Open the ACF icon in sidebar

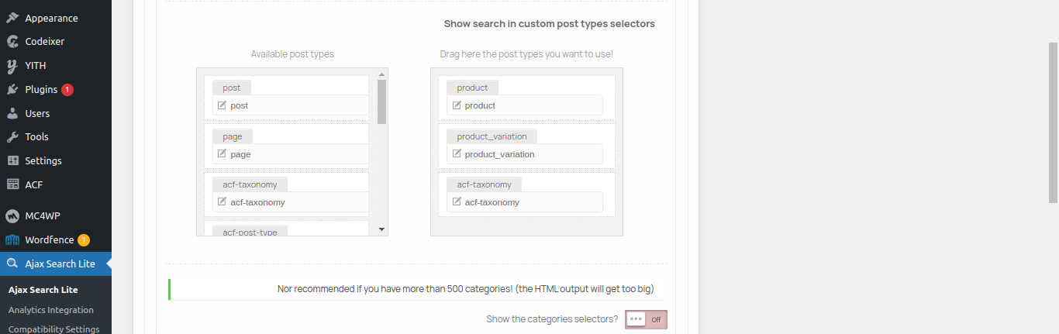pos(12,184)
